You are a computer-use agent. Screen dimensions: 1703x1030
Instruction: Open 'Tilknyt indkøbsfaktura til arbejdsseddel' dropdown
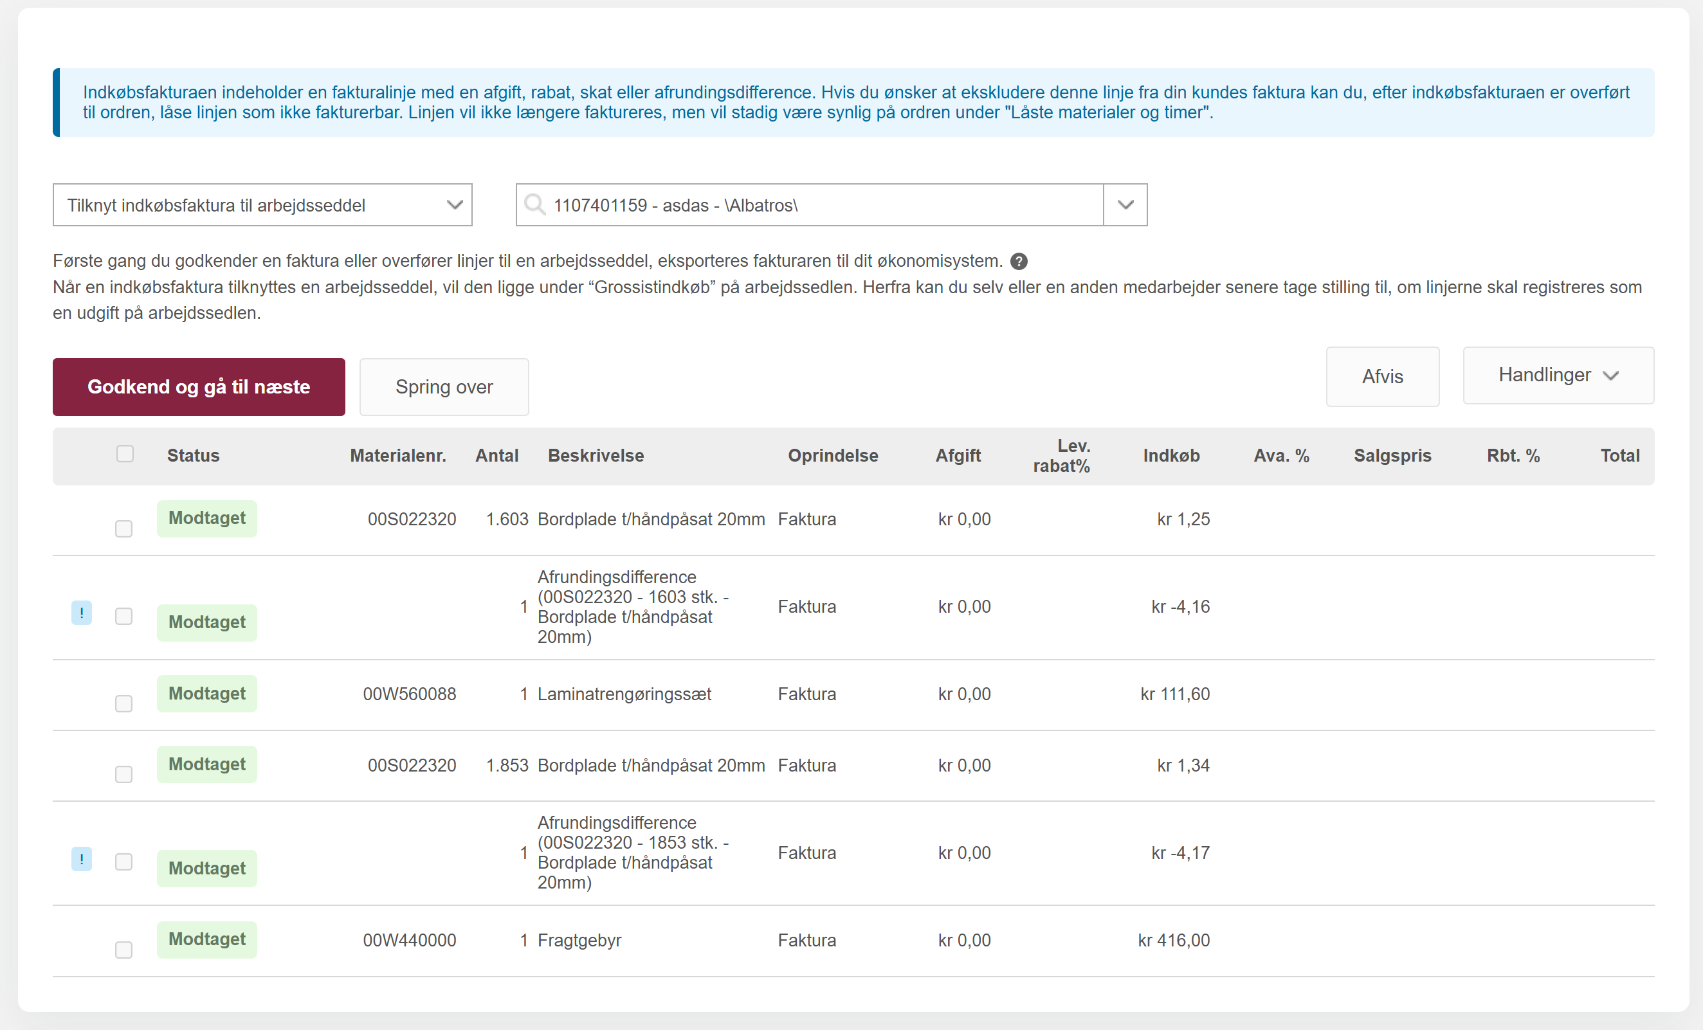click(x=262, y=204)
